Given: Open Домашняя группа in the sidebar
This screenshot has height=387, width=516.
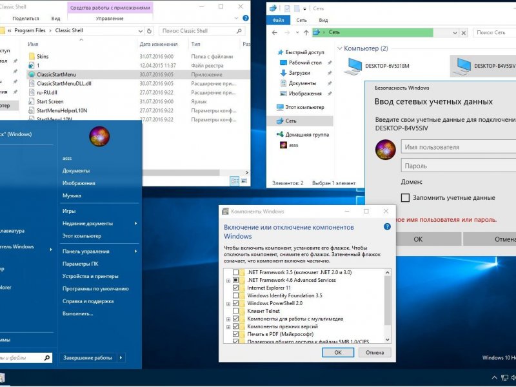Looking at the screenshot, I should (x=303, y=134).
